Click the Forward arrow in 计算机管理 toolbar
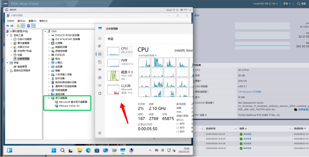The width and height of the screenshot is (309, 157). 12,26
